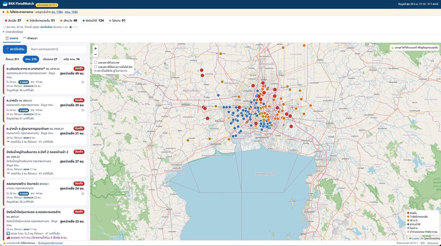Click the ค้นหา เขต/คลอง/สถานี search field

click(58, 49)
